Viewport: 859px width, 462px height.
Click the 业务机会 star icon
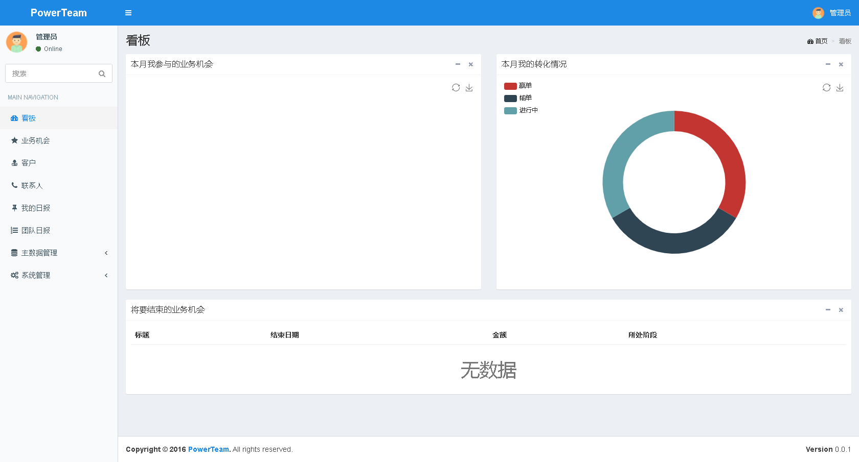tap(14, 140)
